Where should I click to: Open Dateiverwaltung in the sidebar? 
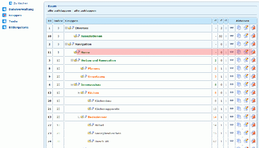[x=21, y=9]
